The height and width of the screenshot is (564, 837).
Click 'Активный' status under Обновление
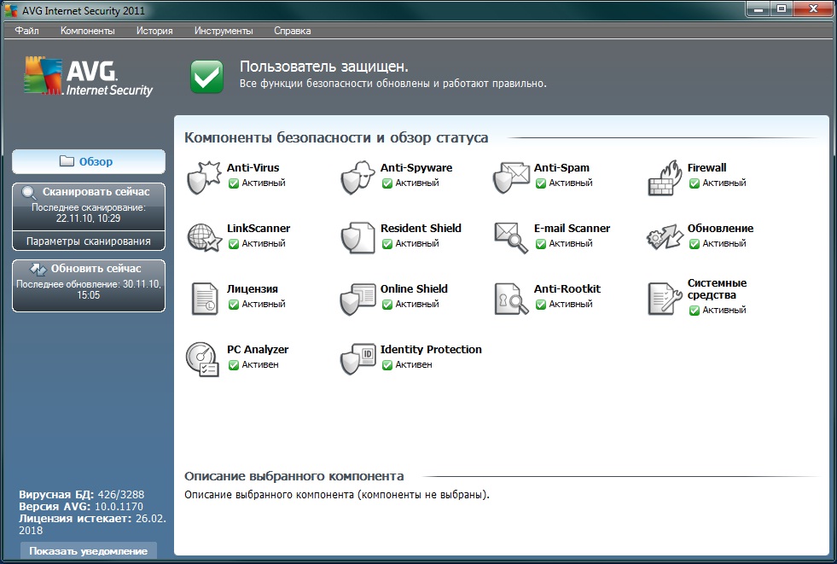pyautogui.click(x=724, y=243)
